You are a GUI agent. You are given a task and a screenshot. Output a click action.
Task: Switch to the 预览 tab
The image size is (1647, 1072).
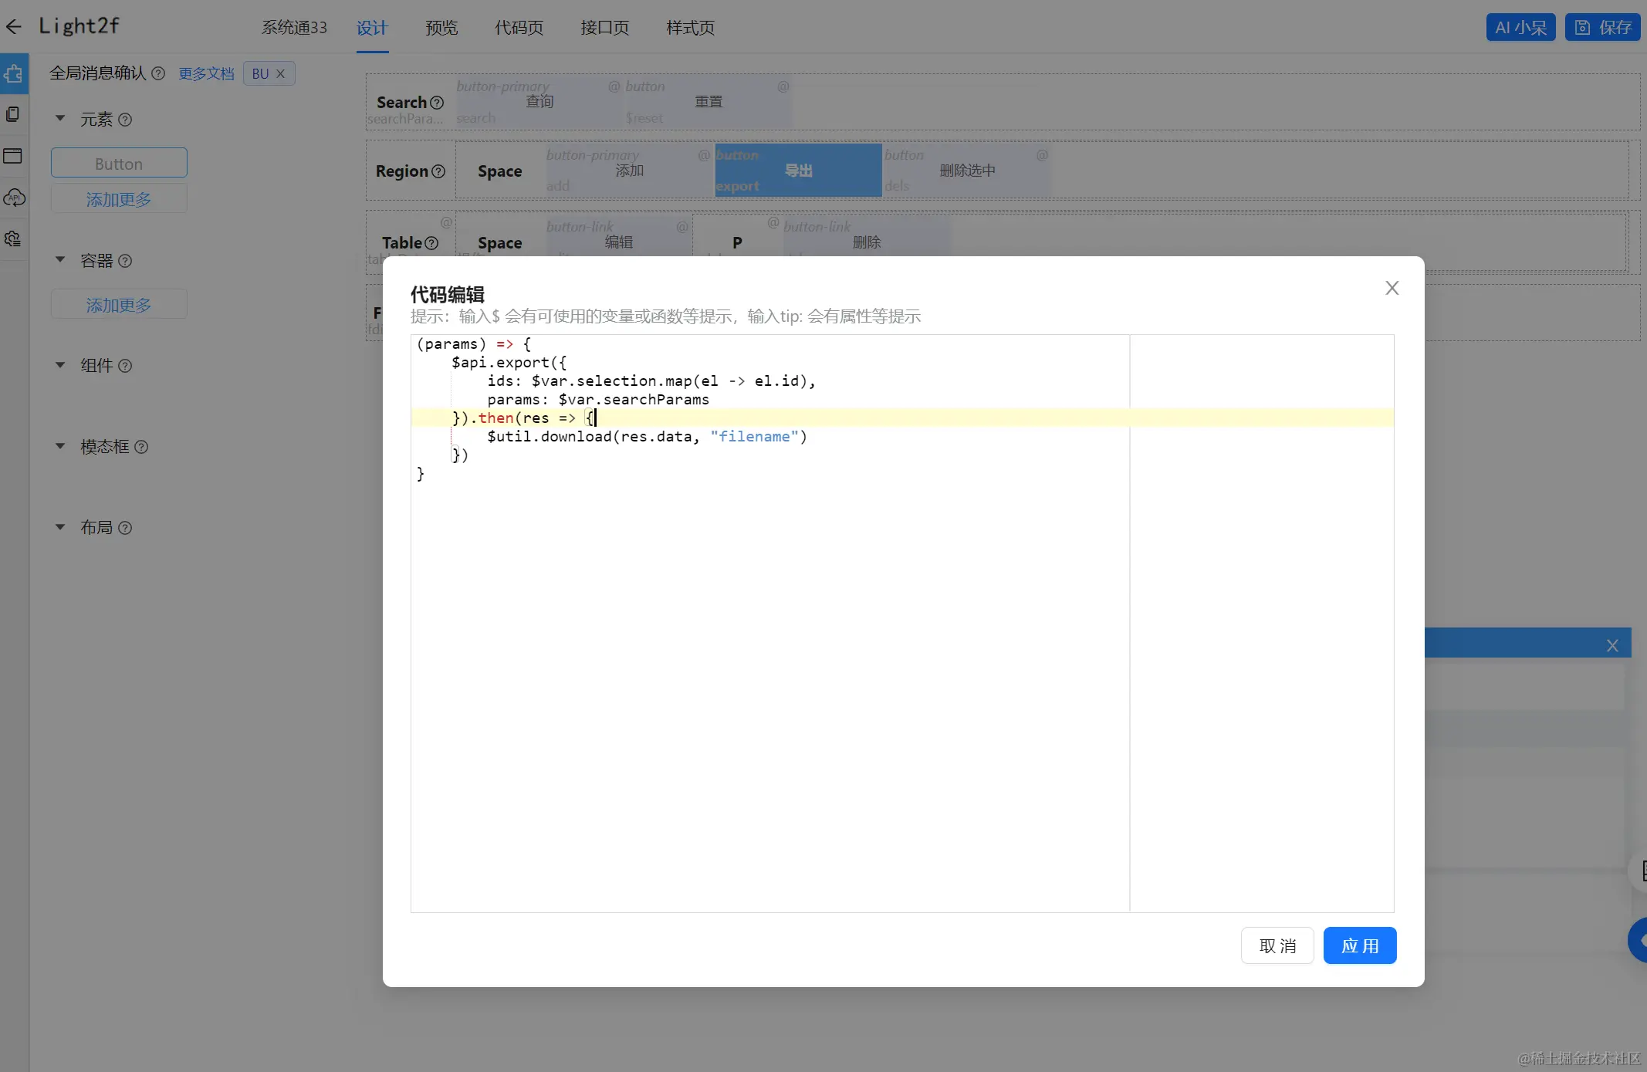[441, 28]
